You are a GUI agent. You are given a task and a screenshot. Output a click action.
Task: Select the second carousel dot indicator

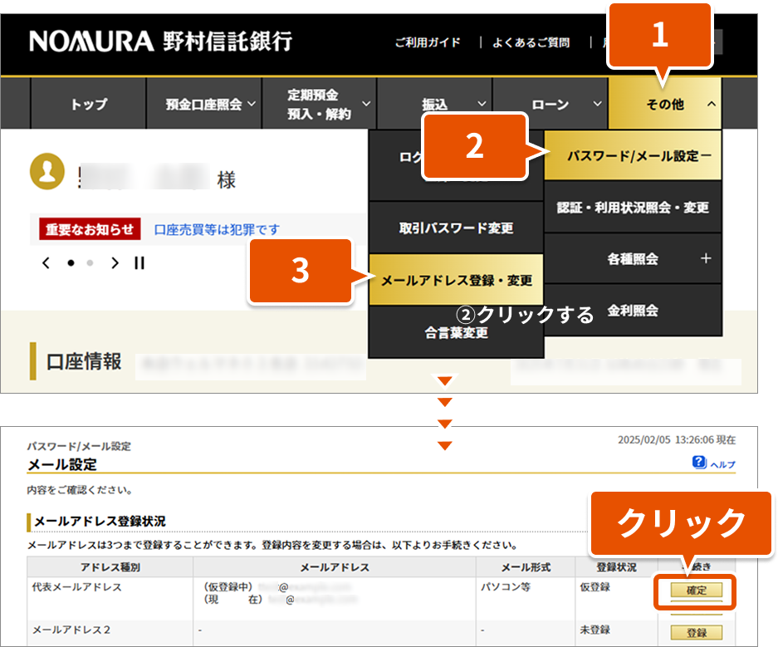[91, 263]
